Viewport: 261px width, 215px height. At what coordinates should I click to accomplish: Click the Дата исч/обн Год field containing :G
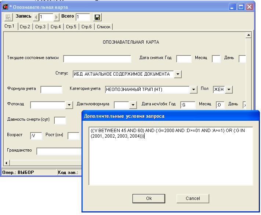point(188,105)
